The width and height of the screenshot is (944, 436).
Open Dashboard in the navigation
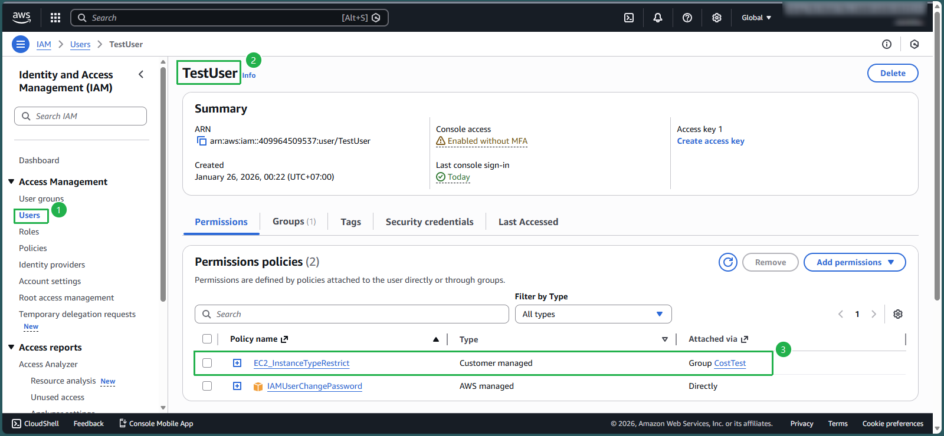click(39, 160)
